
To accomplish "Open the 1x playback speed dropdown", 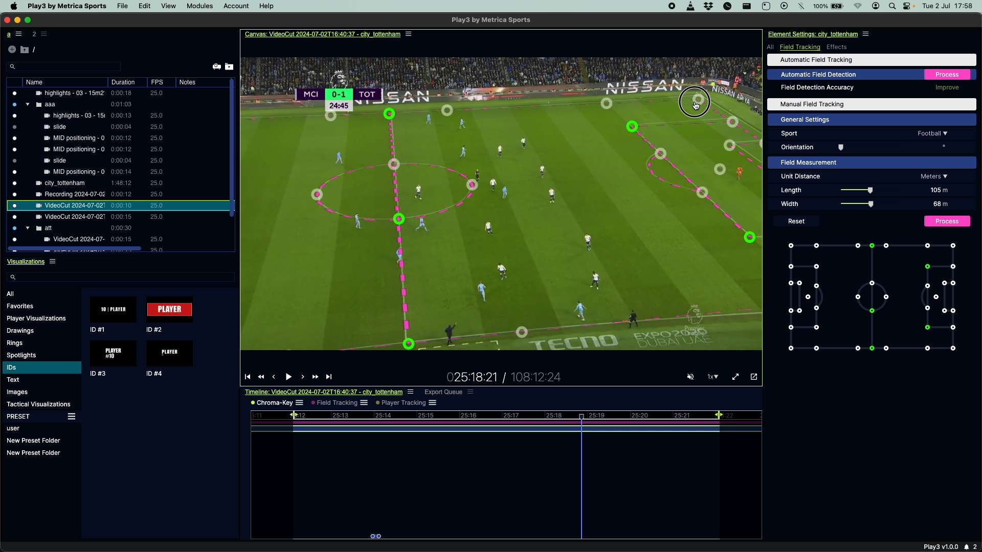I will coord(713,377).
